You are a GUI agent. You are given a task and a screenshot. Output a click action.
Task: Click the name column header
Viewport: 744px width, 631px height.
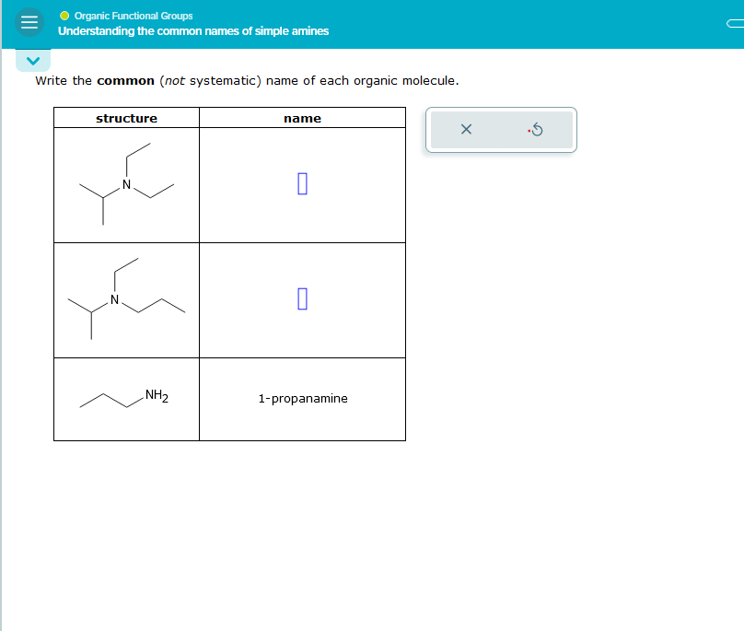pyautogui.click(x=302, y=118)
